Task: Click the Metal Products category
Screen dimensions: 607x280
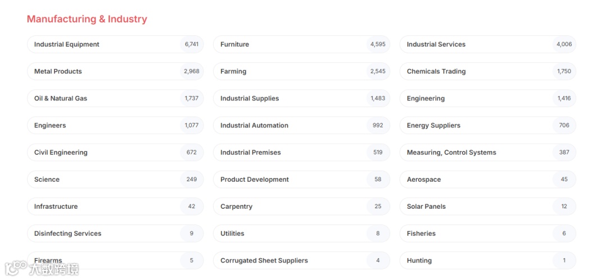Action: pyautogui.click(x=58, y=71)
